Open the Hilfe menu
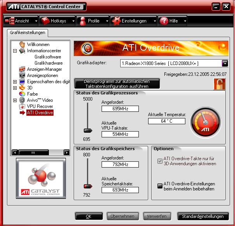This screenshot has height=226, width=235. (173, 21)
